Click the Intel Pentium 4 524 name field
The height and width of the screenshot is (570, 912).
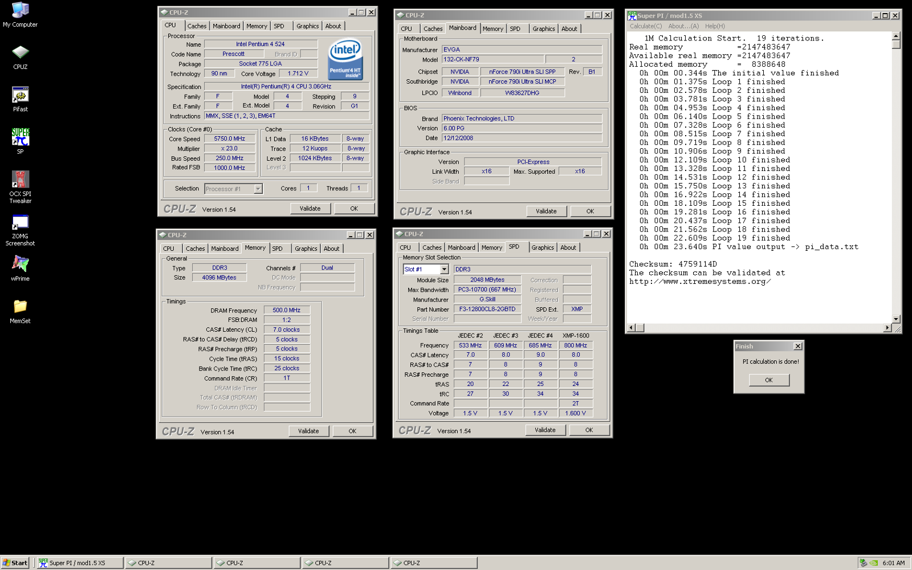[x=260, y=44]
